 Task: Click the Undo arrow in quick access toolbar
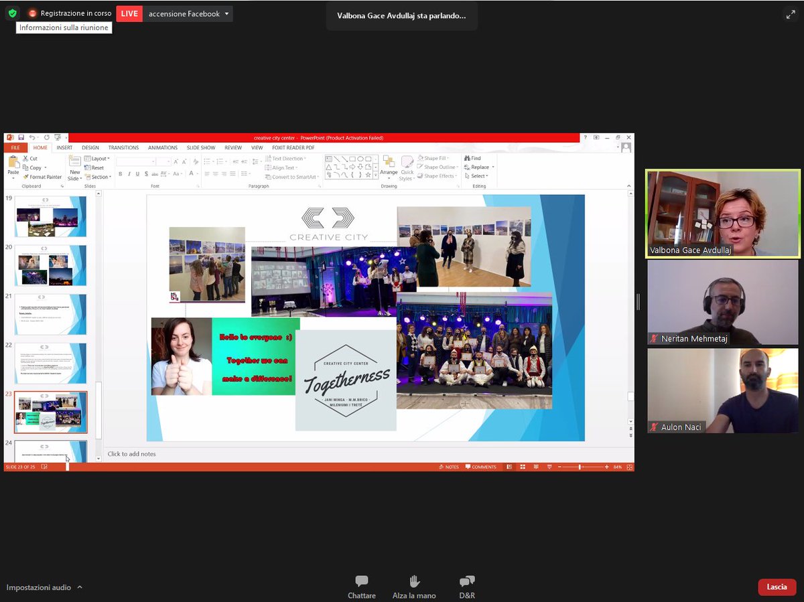point(33,137)
